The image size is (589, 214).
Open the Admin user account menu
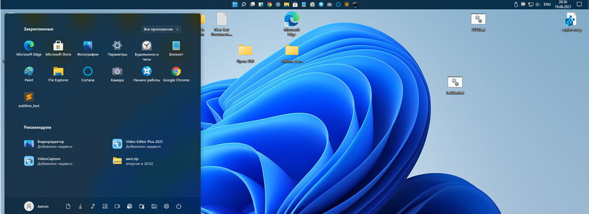point(37,207)
